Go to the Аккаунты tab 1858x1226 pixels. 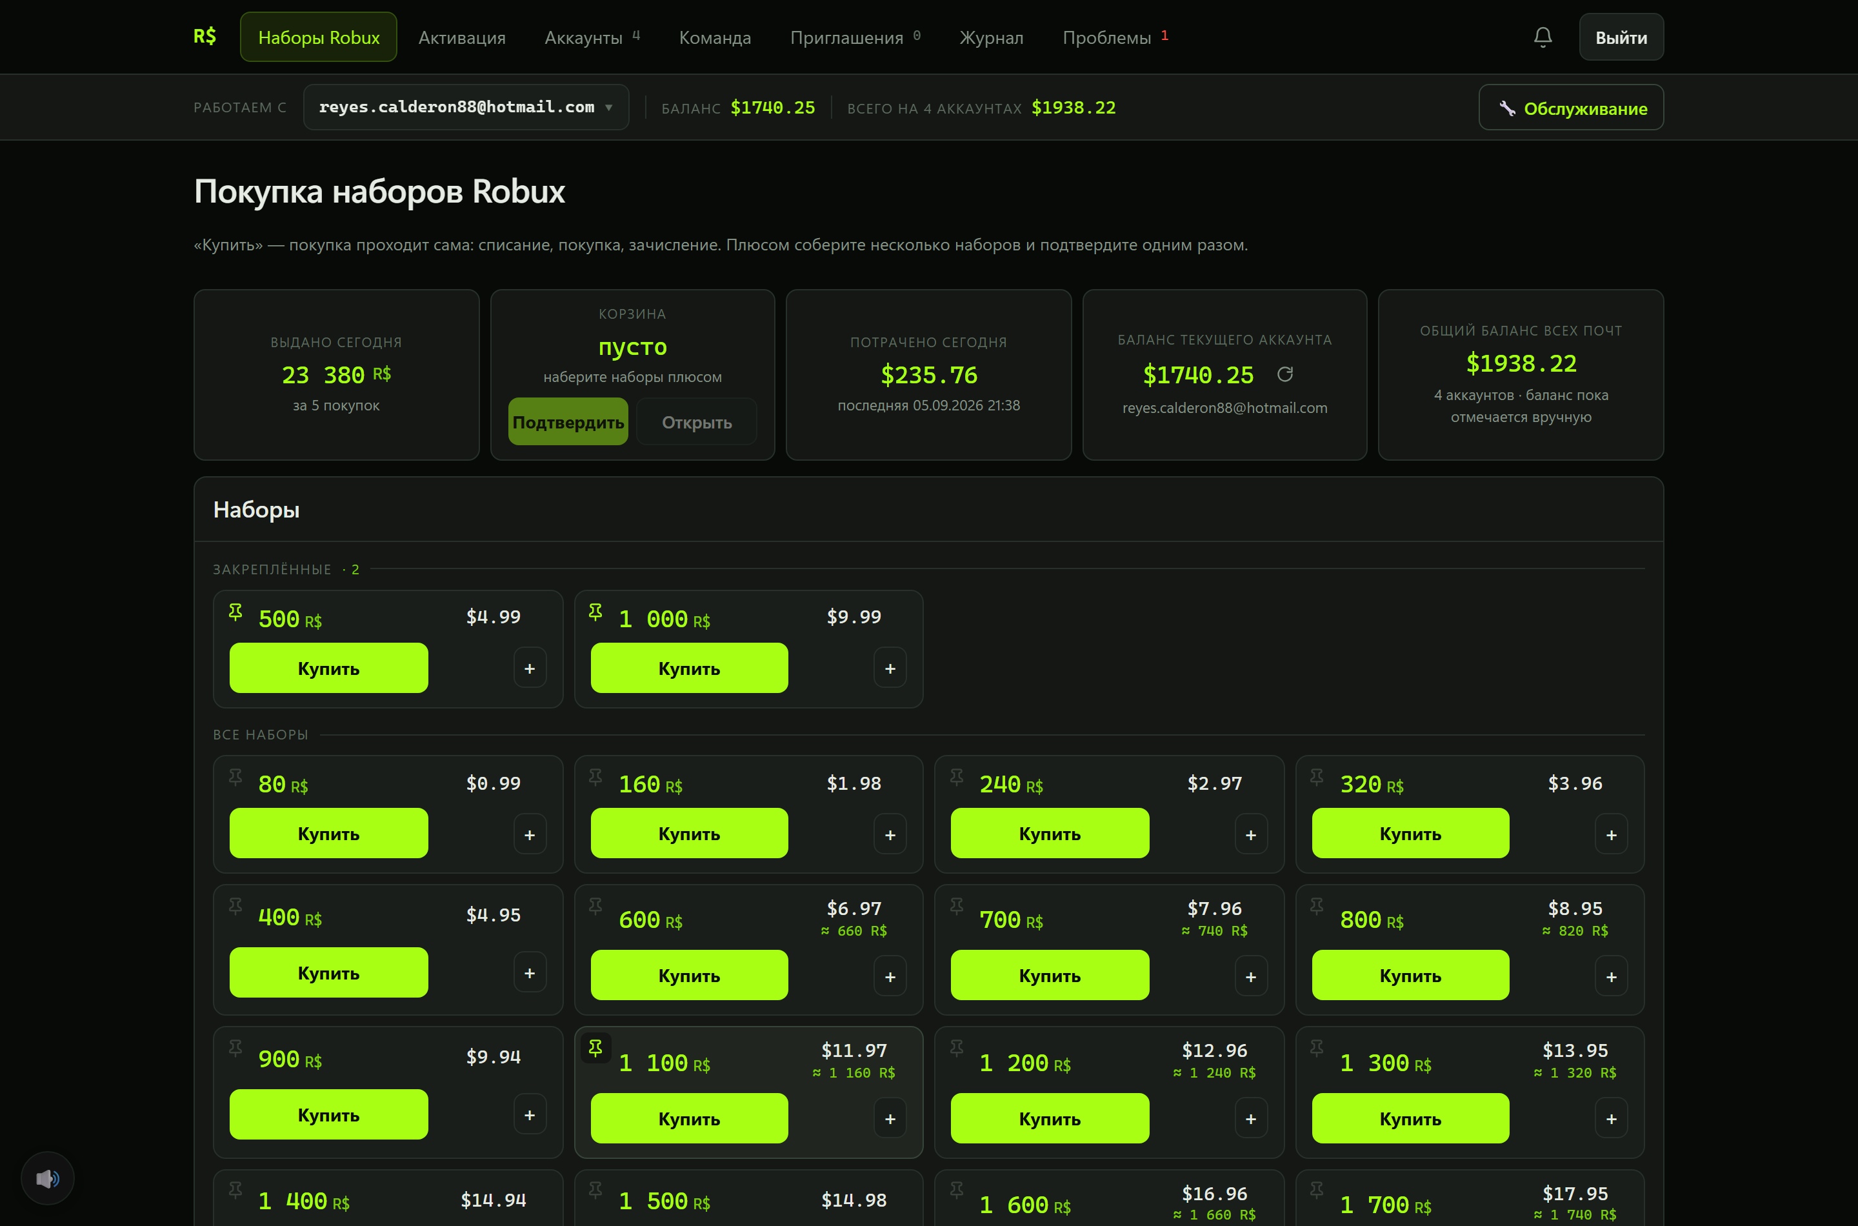click(x=592, y=37)
